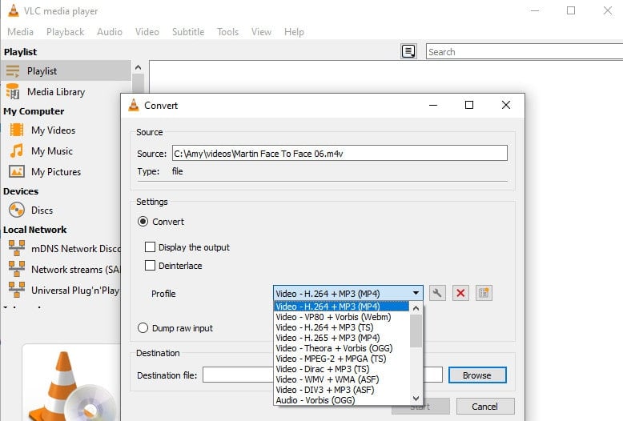Open My Videos in sidebar
This screenshot has width=623, height=421.
(53, 130)
